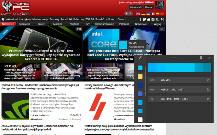Toggle light/dark theme switch

pyautogui.click(x=129, y=14)
